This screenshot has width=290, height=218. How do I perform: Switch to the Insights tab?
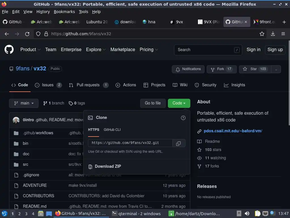coord(234,85)
